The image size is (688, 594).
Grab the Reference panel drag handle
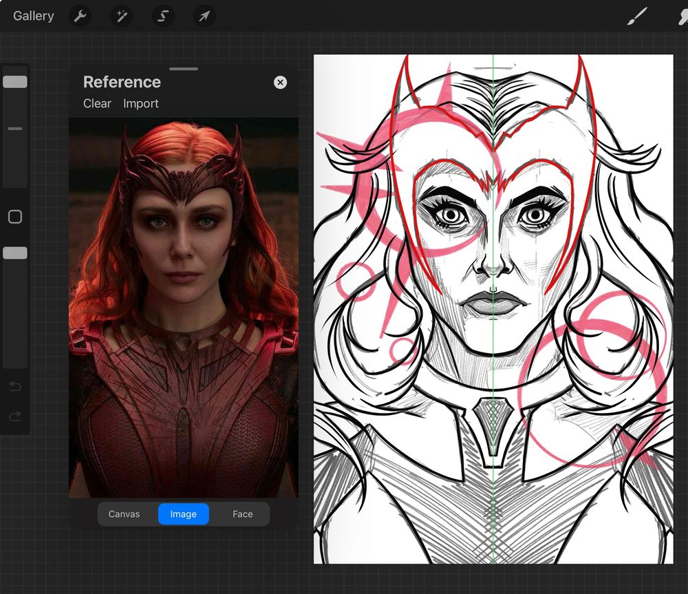pos(183,69)
